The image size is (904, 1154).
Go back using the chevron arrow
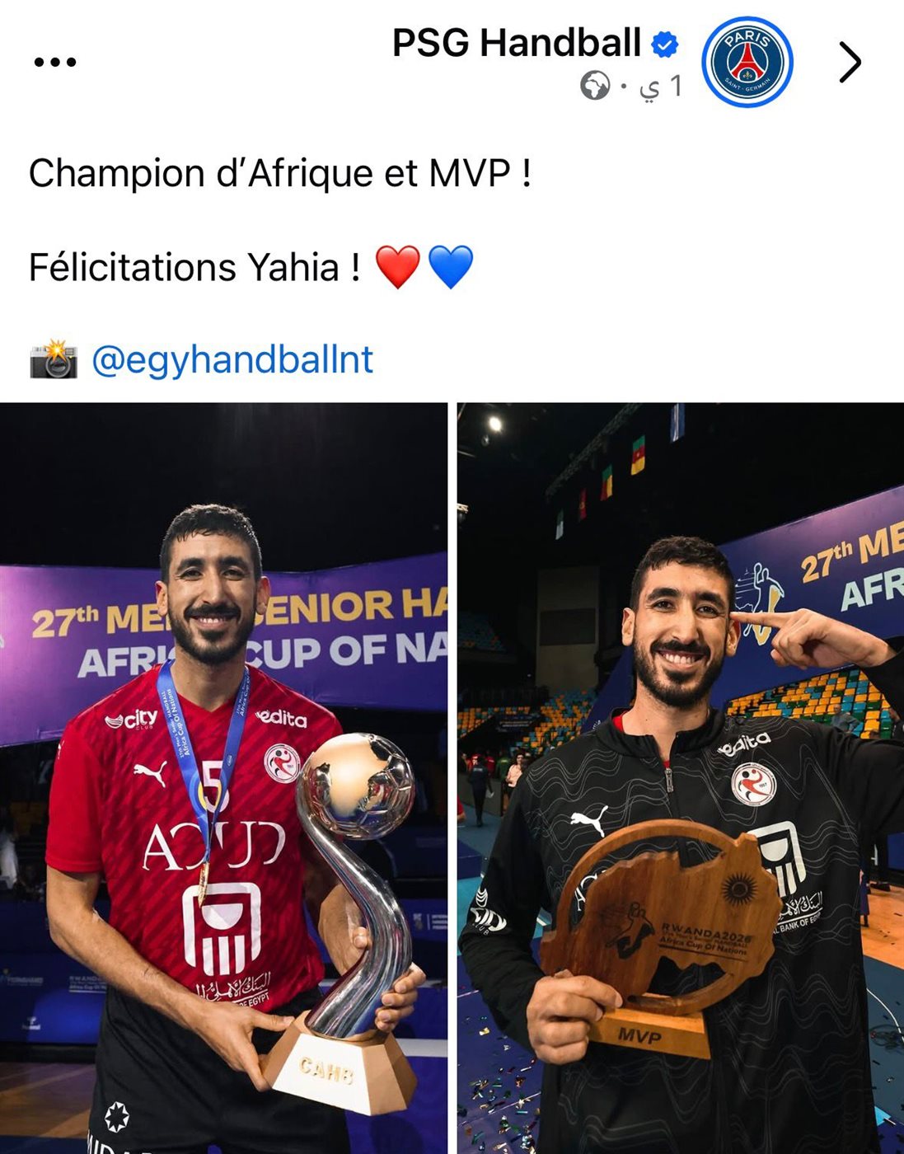point(850,63)
